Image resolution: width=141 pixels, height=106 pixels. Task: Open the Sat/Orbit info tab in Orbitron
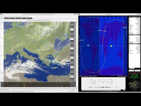tap(99, 90)
